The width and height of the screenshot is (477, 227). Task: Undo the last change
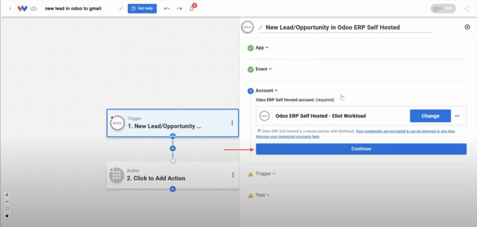pyautogui.click(x=167, y=8)
